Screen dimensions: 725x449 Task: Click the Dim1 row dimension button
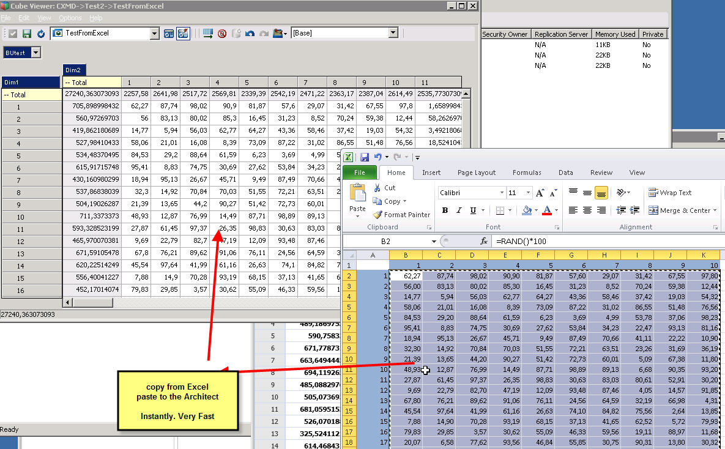click(x=31, y=83)
